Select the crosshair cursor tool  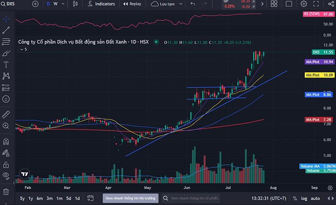point(6,19)
